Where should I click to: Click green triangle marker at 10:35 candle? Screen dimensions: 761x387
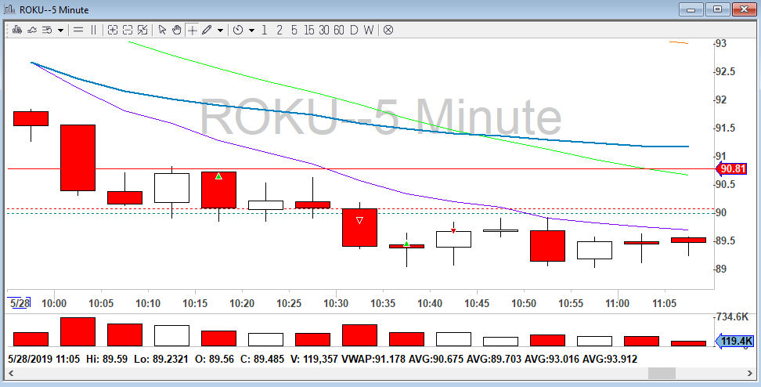[406, 244]
